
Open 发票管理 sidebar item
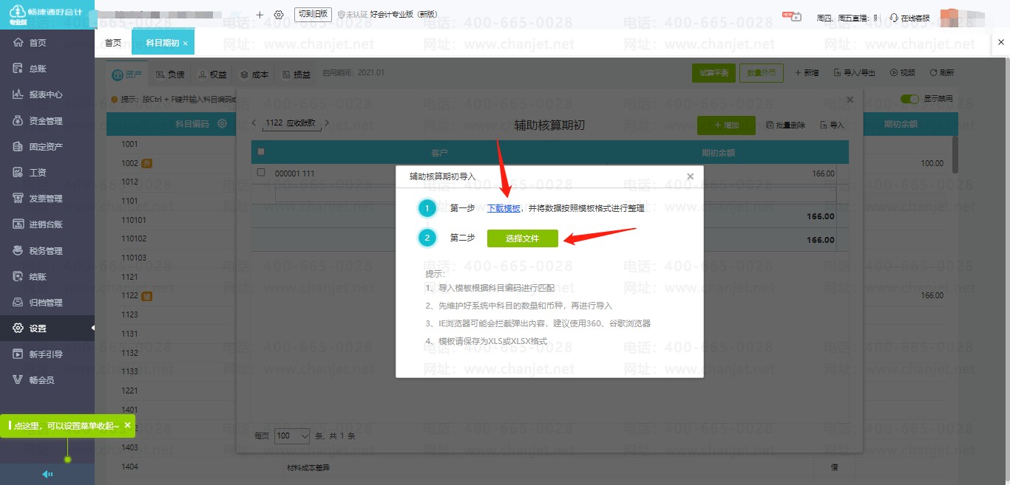tap(44, 199)
